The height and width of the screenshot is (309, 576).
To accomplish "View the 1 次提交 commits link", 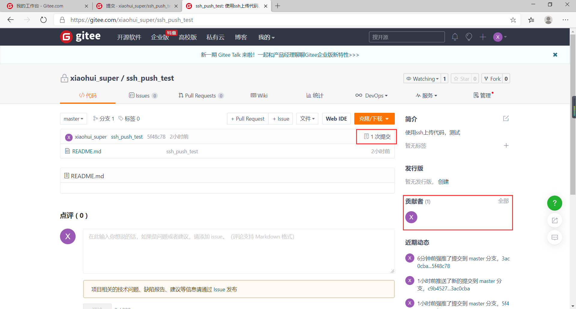I will [377, 137].
